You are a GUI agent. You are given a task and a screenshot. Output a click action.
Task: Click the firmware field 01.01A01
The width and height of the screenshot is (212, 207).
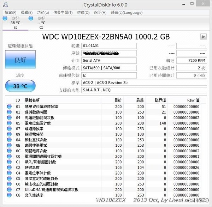tap(109, 46)
